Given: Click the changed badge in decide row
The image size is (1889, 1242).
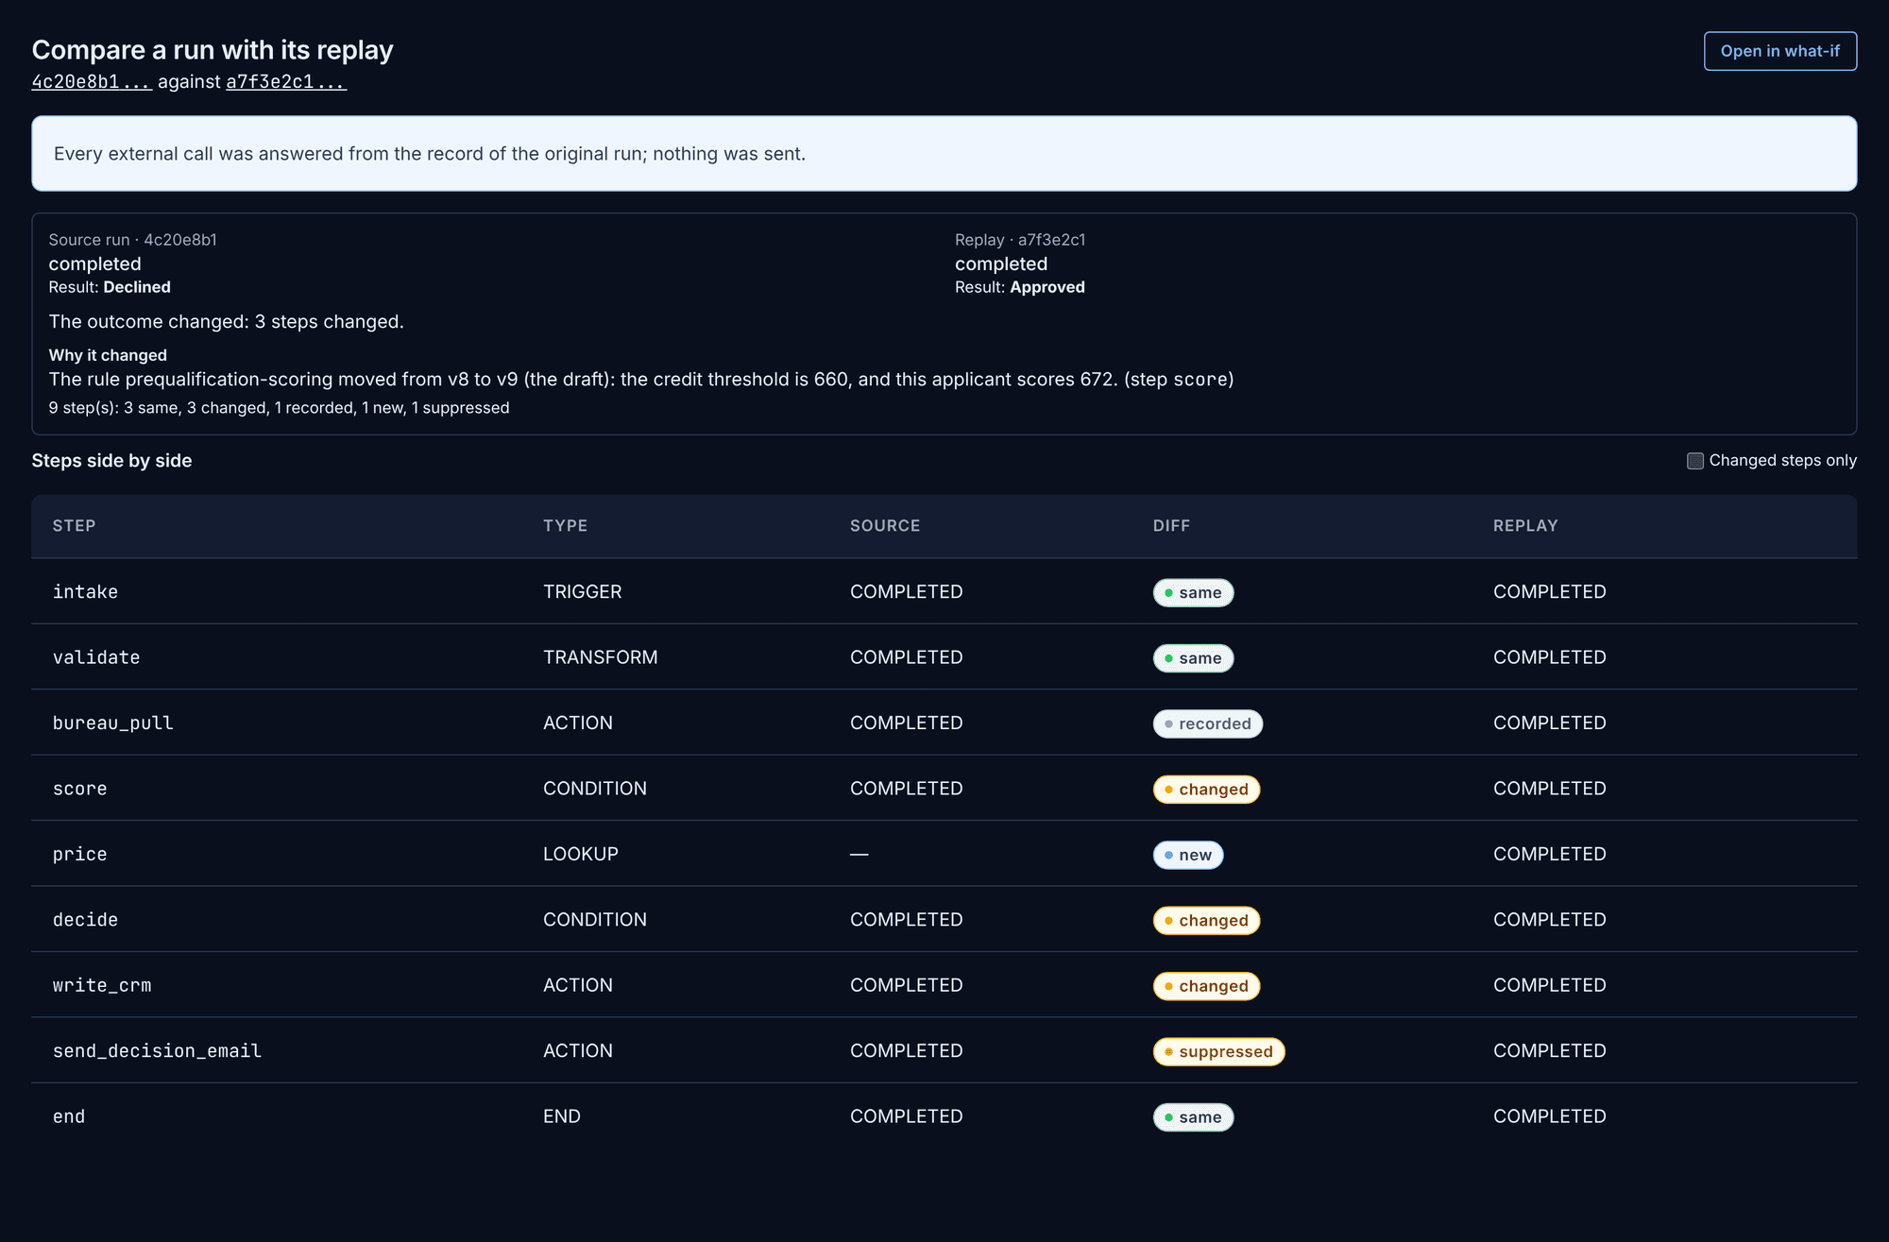Looking at the screenshot, I should click(1206, 920).
